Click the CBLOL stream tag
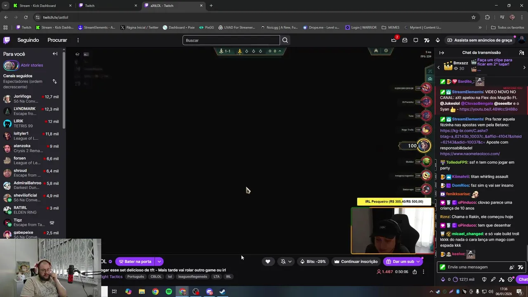Viewport: 528px width, 297px height. (x=156, y=277)
